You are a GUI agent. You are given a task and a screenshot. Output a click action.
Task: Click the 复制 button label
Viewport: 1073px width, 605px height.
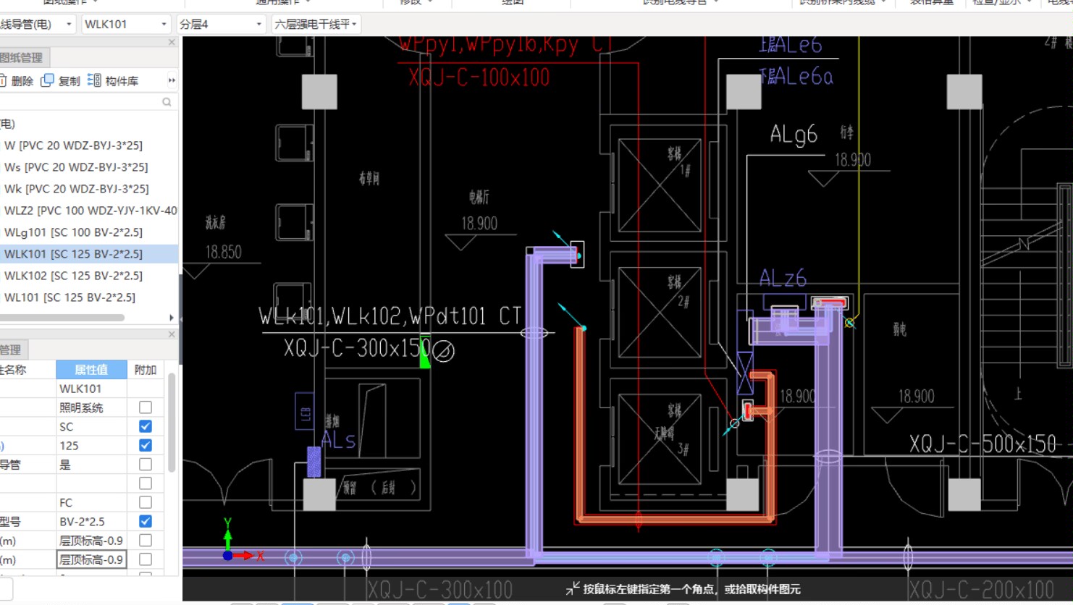[x=70, y=81]
